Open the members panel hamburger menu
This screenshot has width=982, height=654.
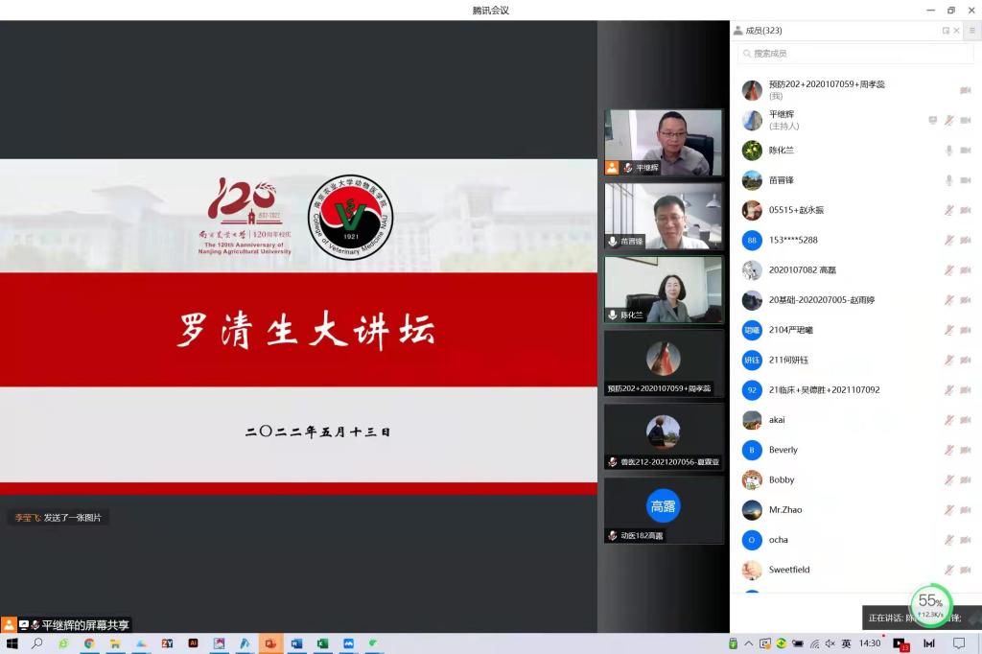pos(971,31)
